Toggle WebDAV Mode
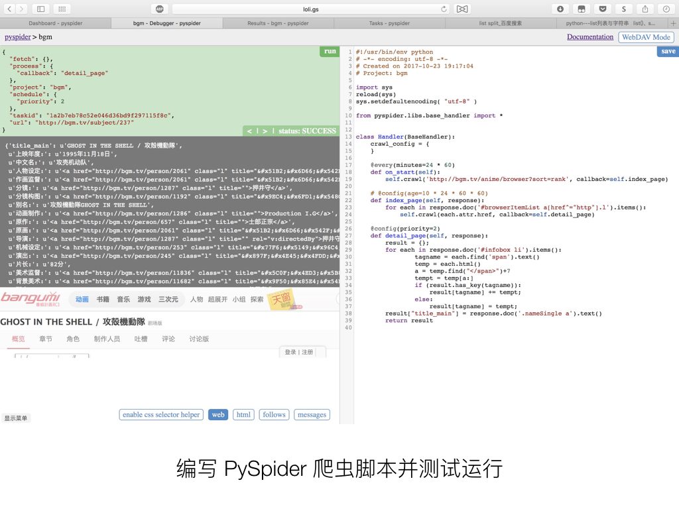Viewport: 679px width, 509px height. (645, 37)
